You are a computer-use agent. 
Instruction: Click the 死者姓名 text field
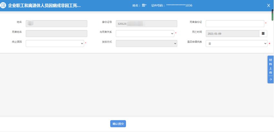coord(56,33)
